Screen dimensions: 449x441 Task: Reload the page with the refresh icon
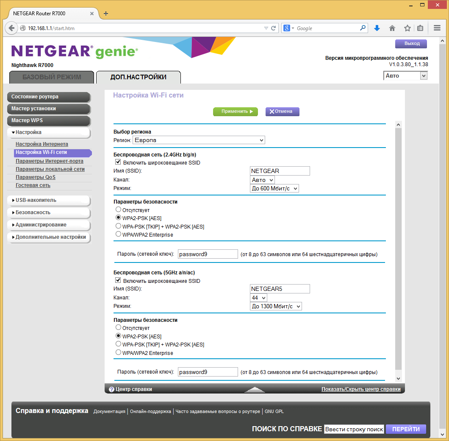(x=274, y=28)
